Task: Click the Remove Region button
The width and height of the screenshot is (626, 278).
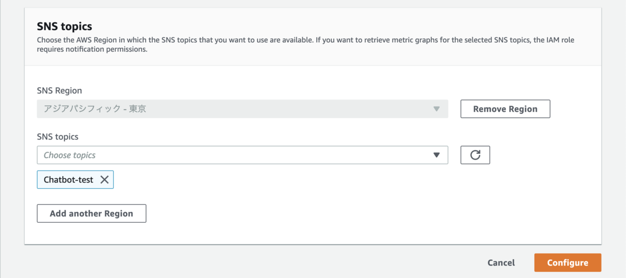Action: tap(505, 109)
